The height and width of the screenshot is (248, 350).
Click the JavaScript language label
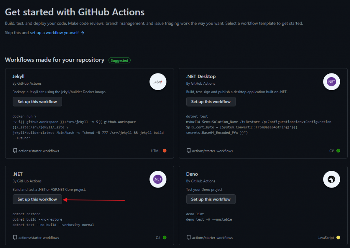(x=326, y=238)
